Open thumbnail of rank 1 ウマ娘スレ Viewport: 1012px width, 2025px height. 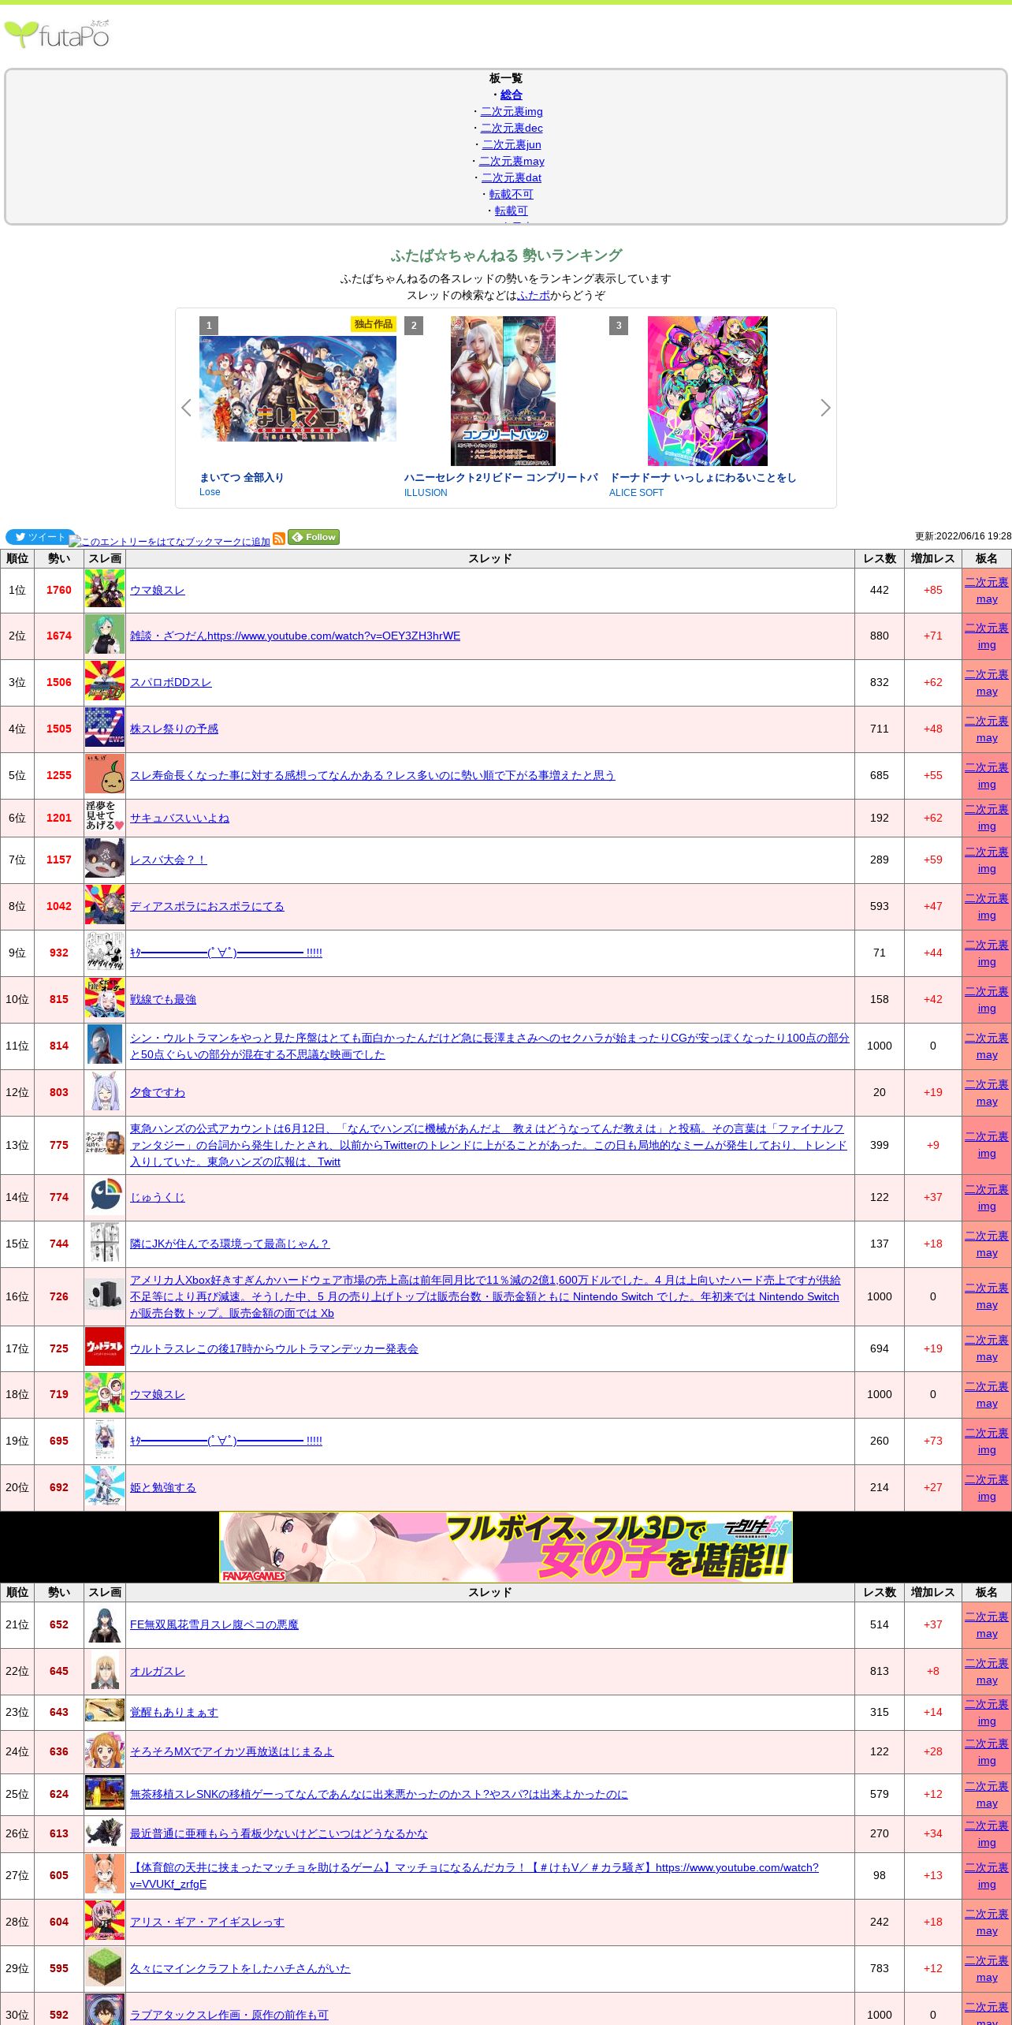pyautogui.click(x=105, y=590)
